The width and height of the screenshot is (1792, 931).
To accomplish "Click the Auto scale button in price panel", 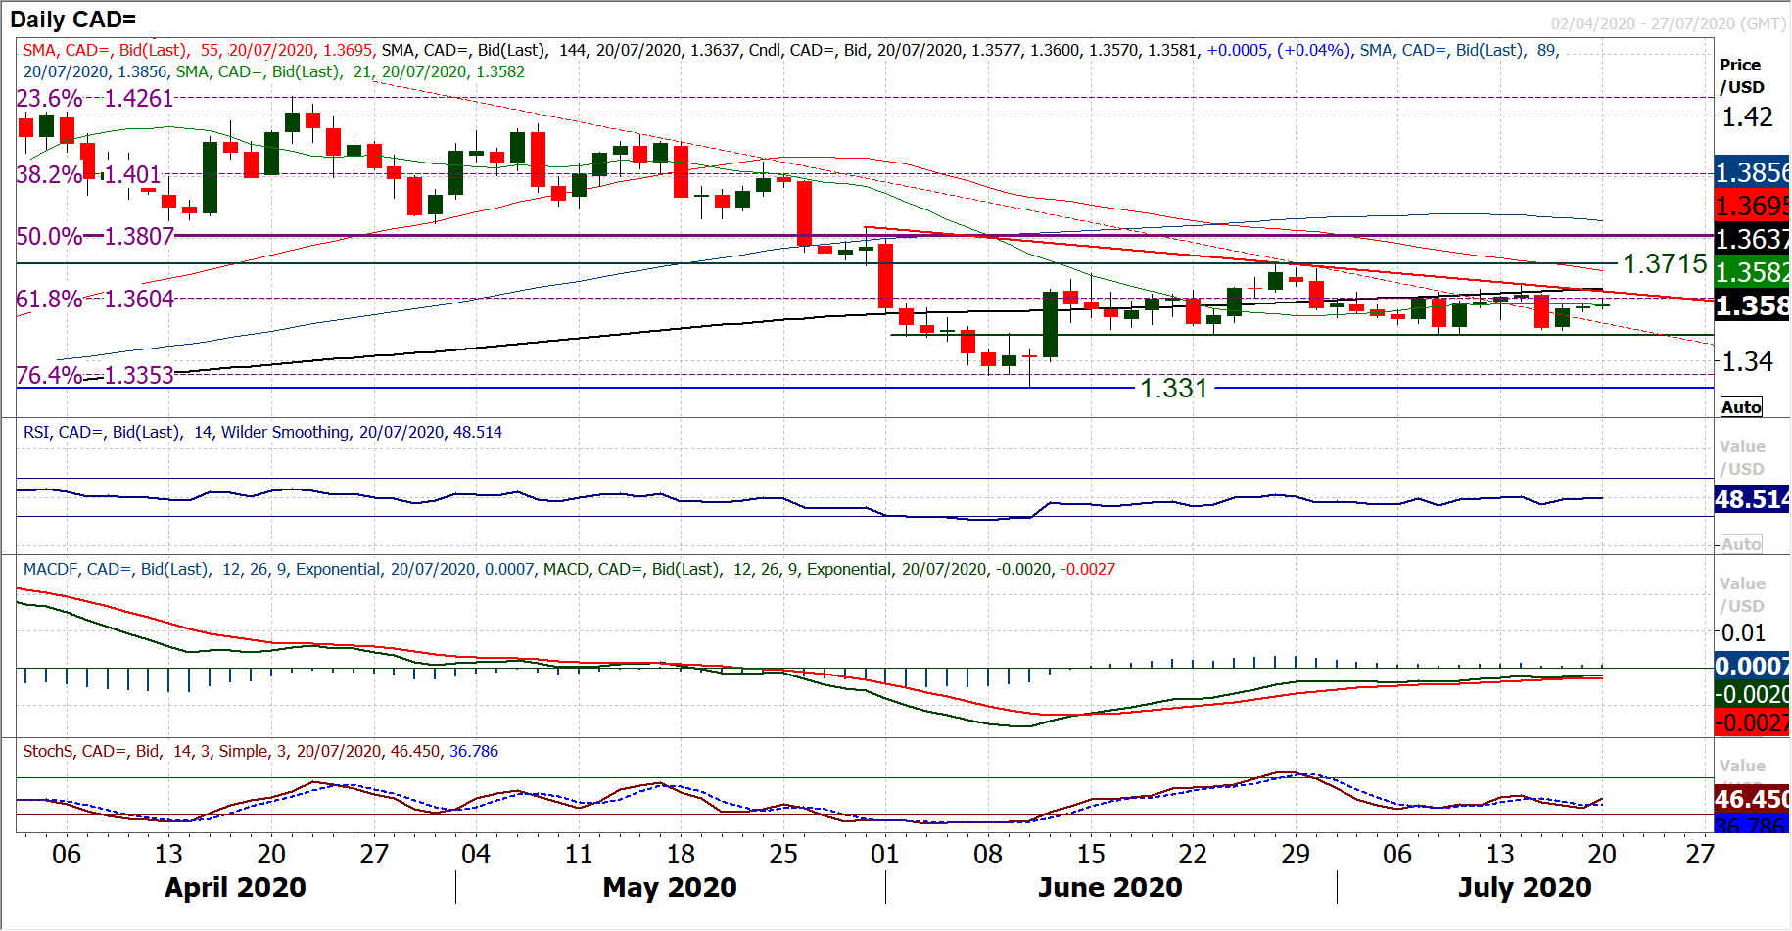I will pyautogui.click(x=1741, y=407).
